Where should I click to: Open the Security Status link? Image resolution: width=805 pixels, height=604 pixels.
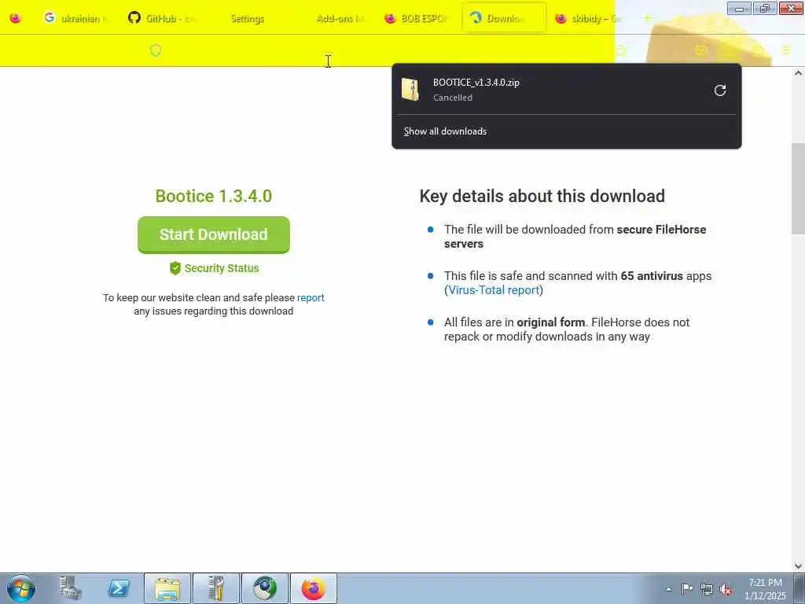coord(214,268)
